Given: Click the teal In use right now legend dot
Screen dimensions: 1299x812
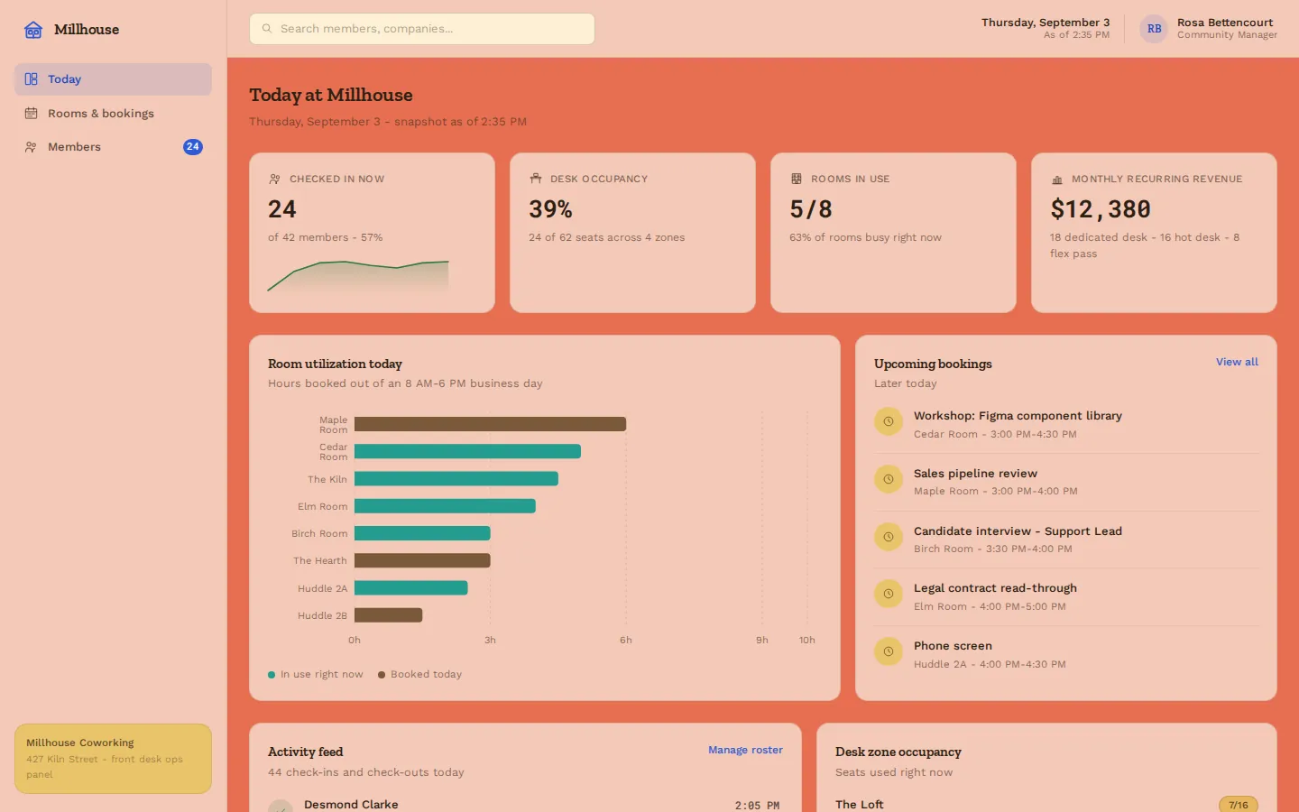Looking at the screenshot, I should [272, 675].
